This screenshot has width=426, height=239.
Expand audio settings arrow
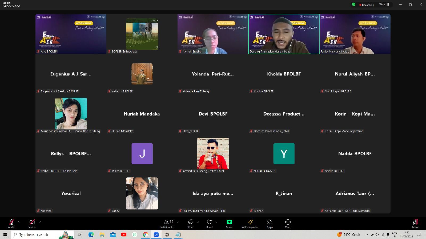(x=18, y=222)
